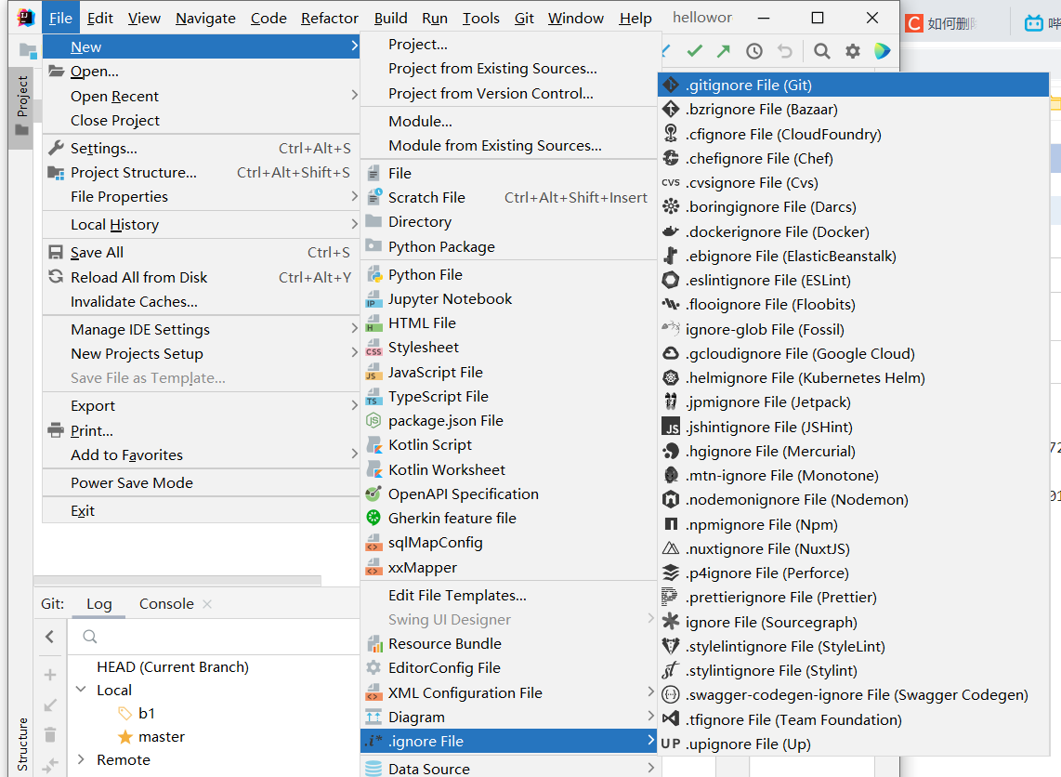1061x777 pixels.
Task: Select the b1 branch
Action: 146,714
